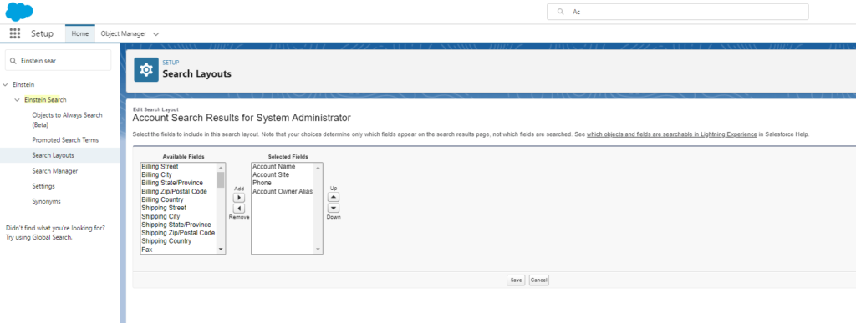The image size is (856, 323).
Task: Click Selected Fields scroll down arrow
Action: click(318, 249)
